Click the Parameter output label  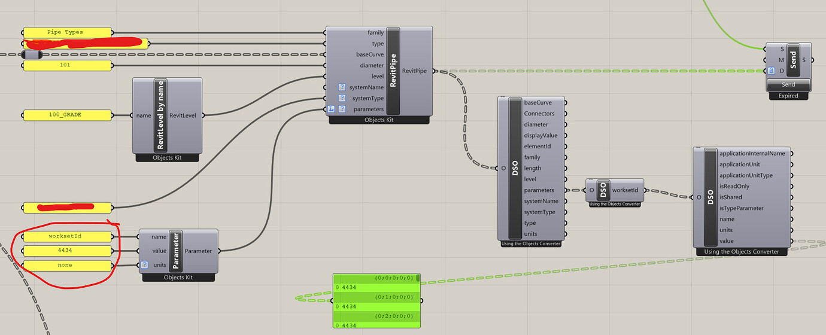point(199,251)
